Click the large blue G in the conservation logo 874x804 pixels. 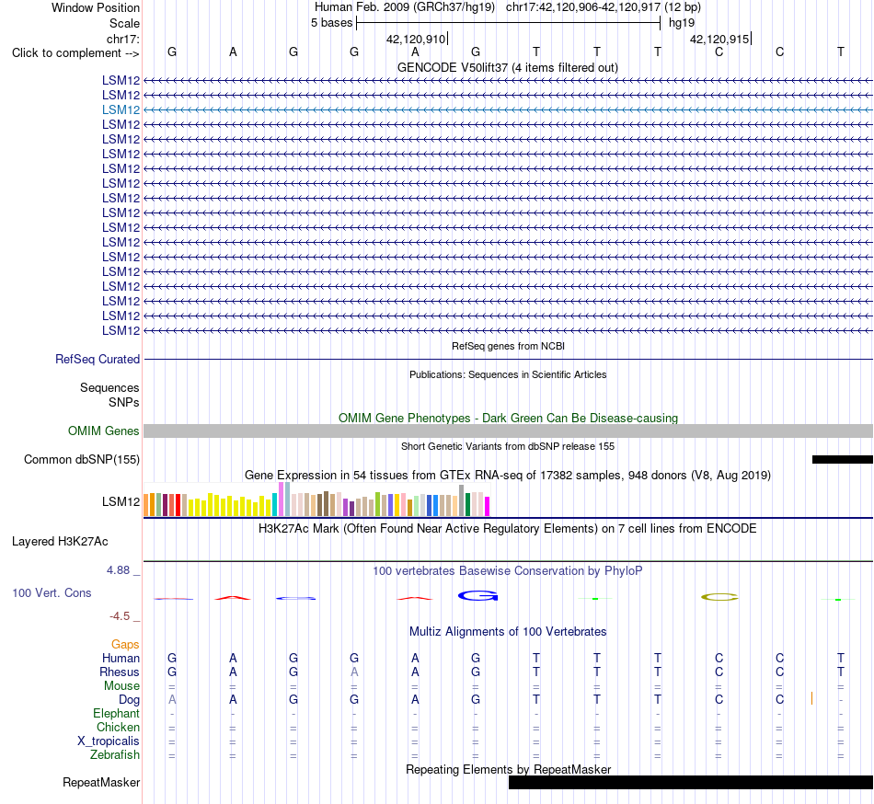click(477, 596)
